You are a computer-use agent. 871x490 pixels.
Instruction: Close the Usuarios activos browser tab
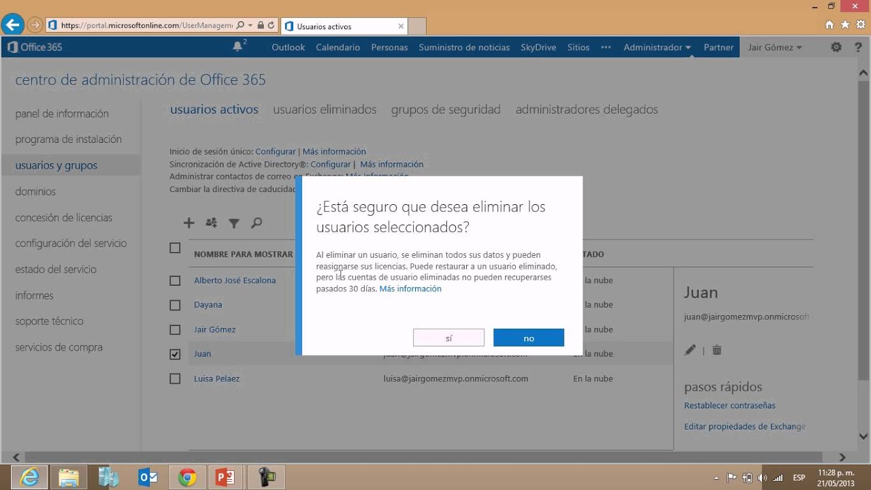click(401, 27)
